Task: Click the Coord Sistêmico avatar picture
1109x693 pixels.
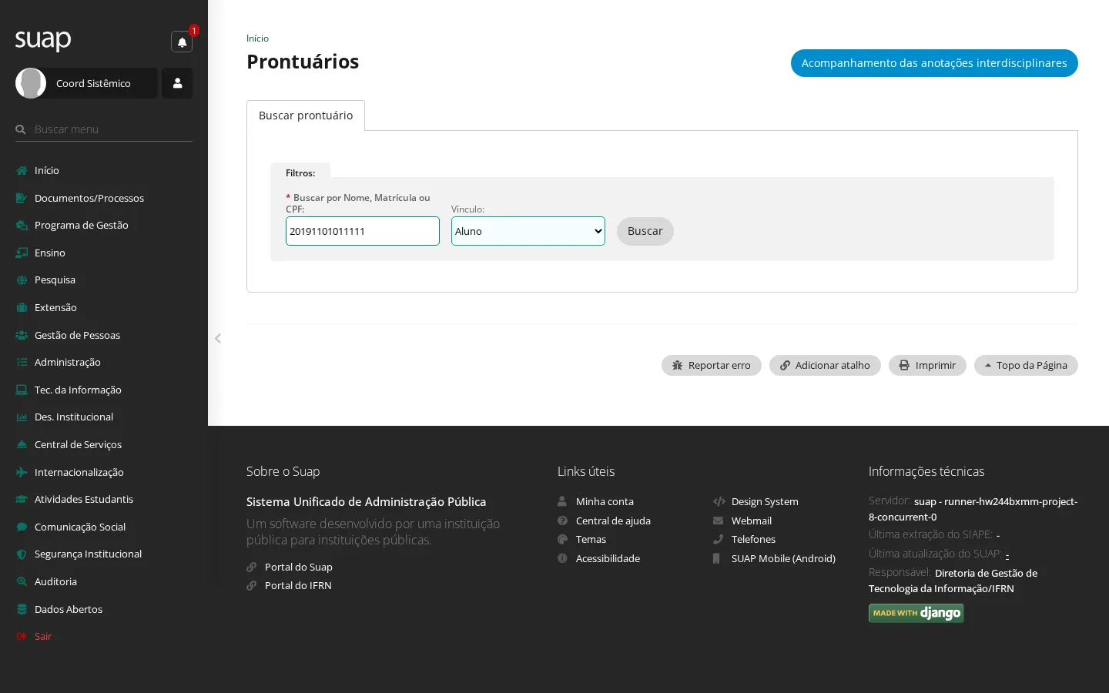Action: [x=31, y=83]
